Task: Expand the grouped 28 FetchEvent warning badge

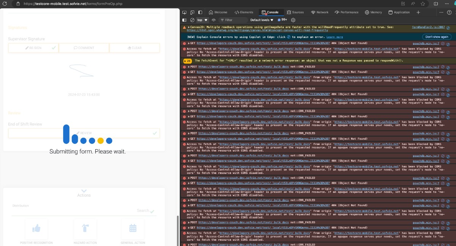Action: pos(187,61)
